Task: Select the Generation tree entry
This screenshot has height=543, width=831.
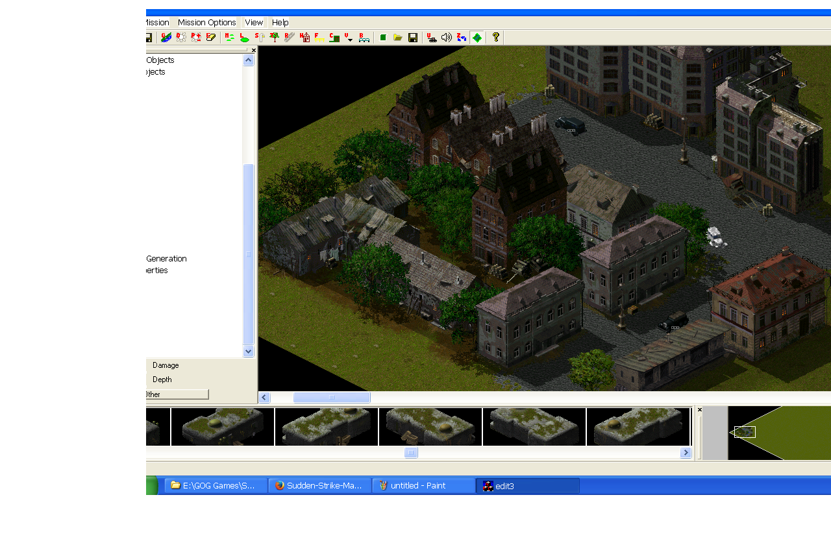Action: point(166,258)
